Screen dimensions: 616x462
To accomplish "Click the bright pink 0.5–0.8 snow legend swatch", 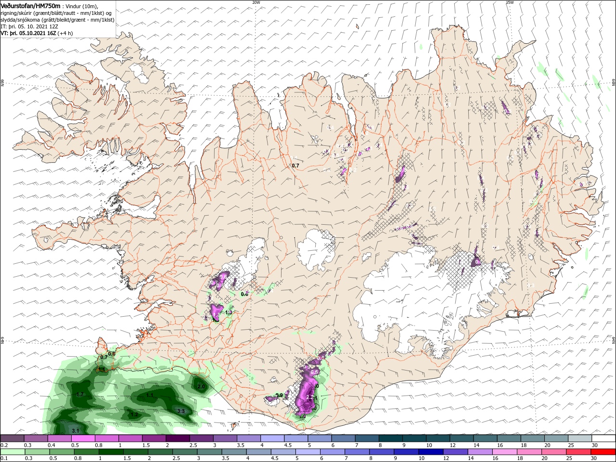I will point(83,438).
